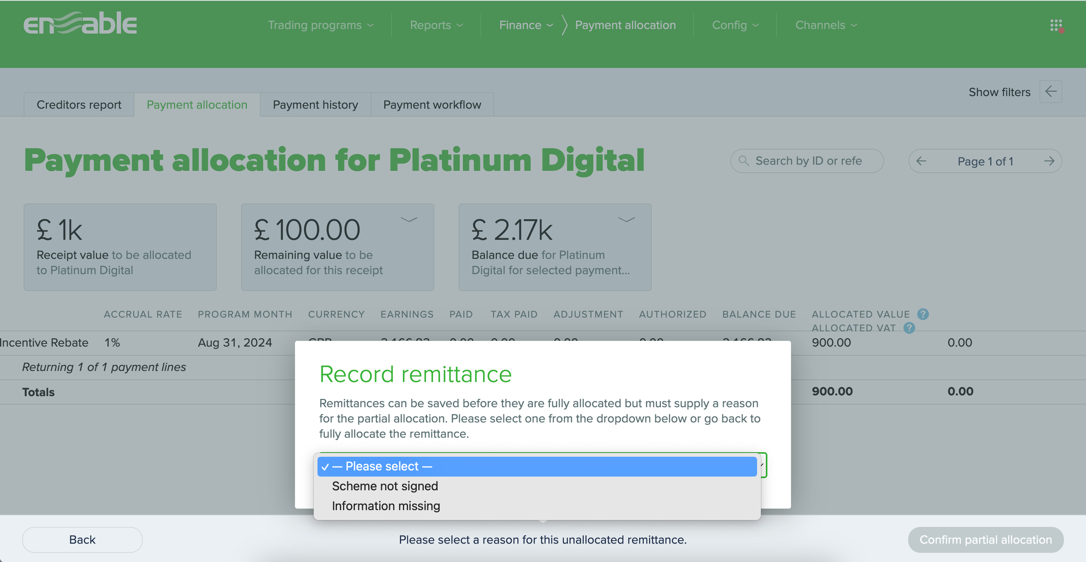
Task: Switch to Creditors report tab
Action: [x=79, y=105]
